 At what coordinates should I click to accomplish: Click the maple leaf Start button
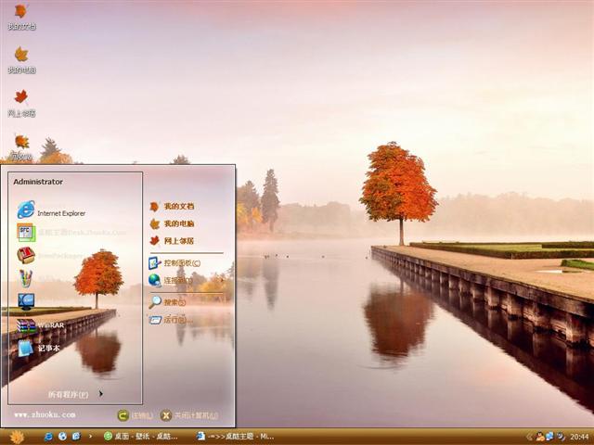coord(17,438)
